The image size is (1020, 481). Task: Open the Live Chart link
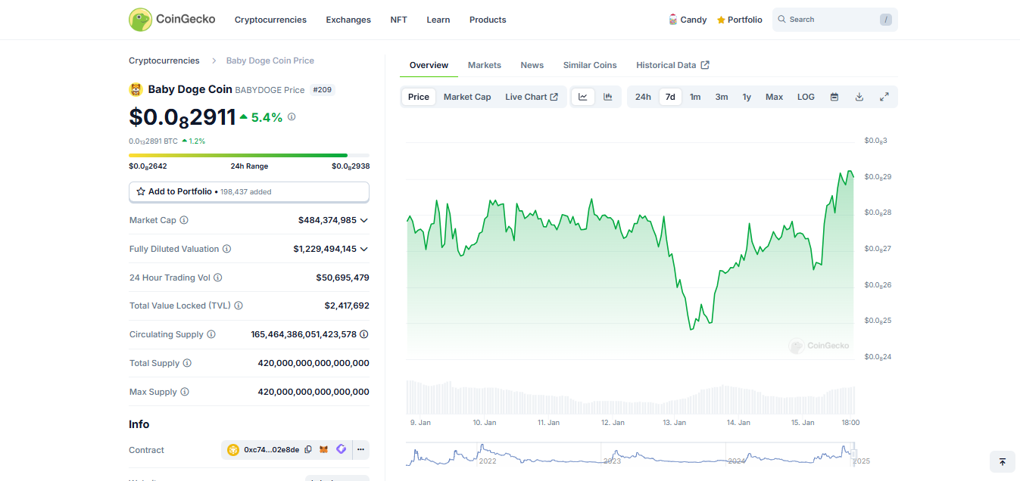[532, 97]
